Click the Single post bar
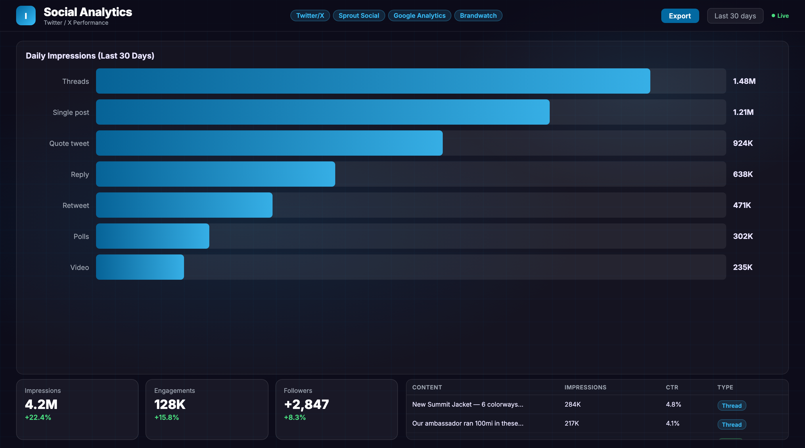This screenshot has height=448, width=805. click(x=323, y=112)
